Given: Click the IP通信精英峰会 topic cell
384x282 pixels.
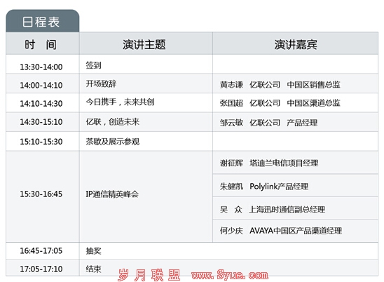Looking at the screenshot, I should (112, 194).
